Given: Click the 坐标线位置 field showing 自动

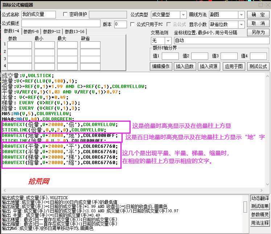Looking at the screenshot, I should 222,41.
